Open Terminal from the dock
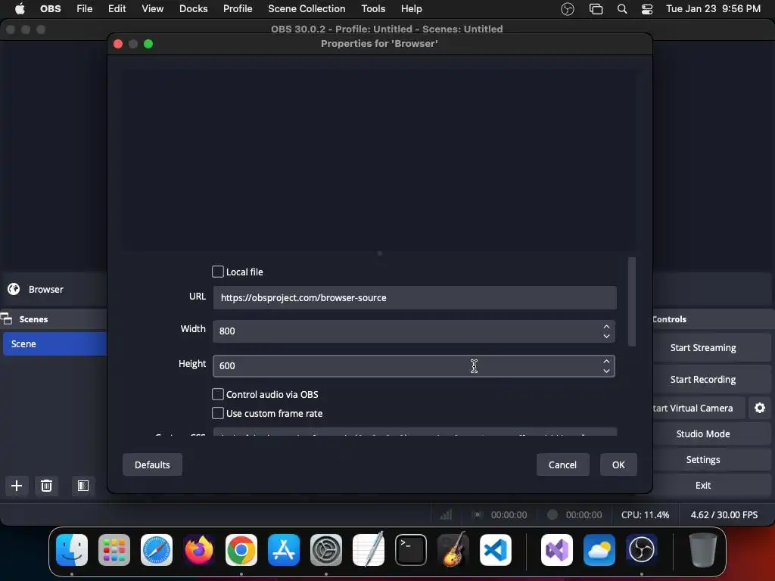 pos(411,550)
